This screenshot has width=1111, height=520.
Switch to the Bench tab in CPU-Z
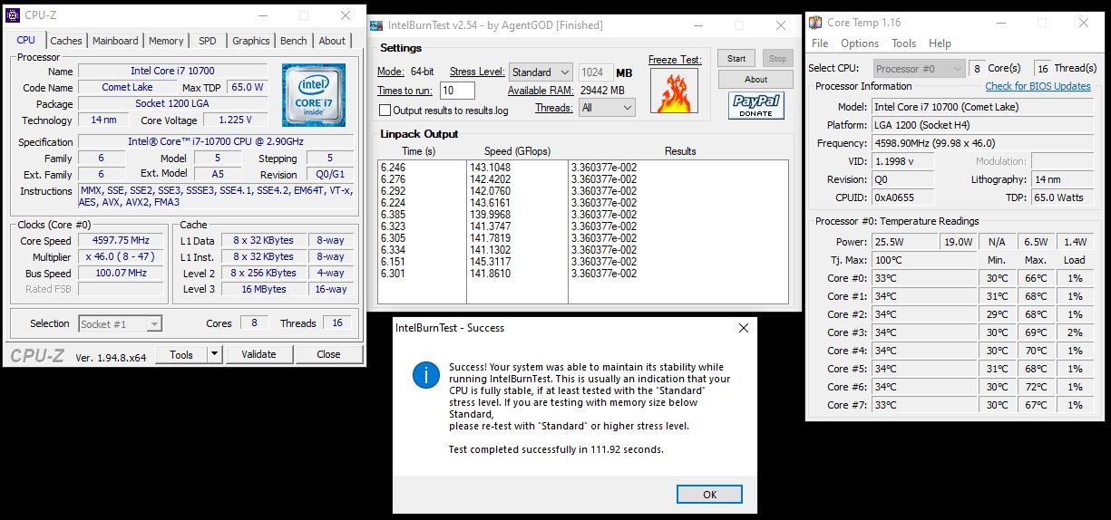[293, 41]
